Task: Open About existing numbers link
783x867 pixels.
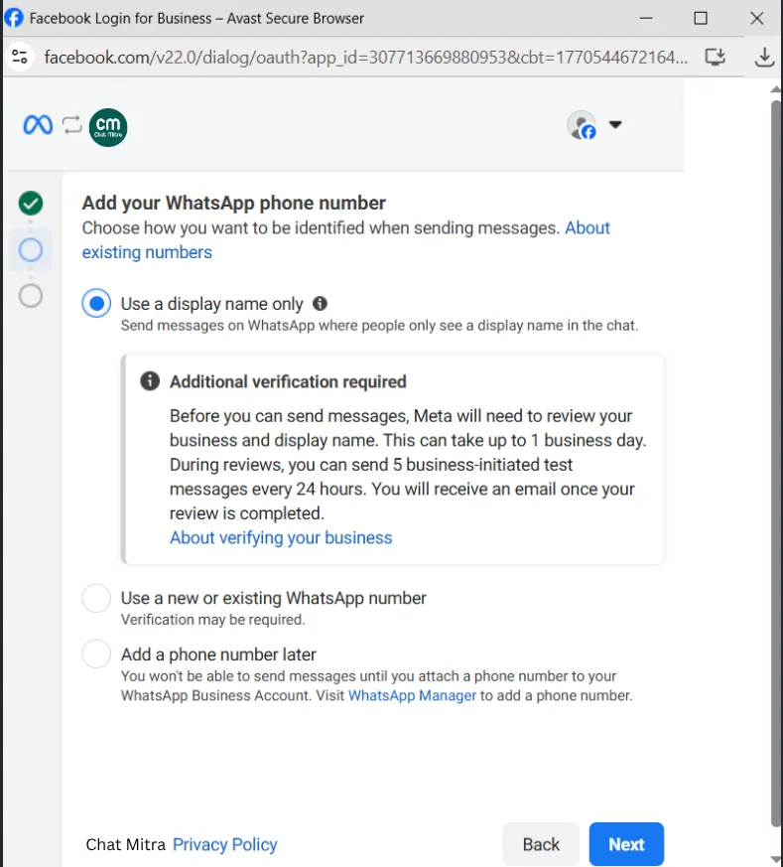Action: [x=147, y=252]
